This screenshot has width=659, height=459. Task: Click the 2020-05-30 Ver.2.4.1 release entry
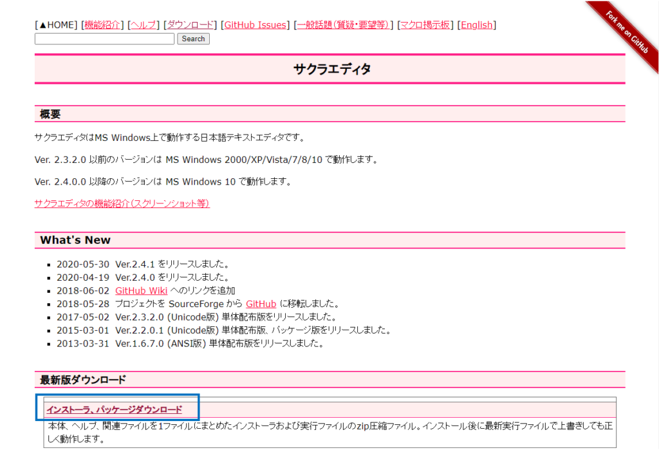point(144,265)
